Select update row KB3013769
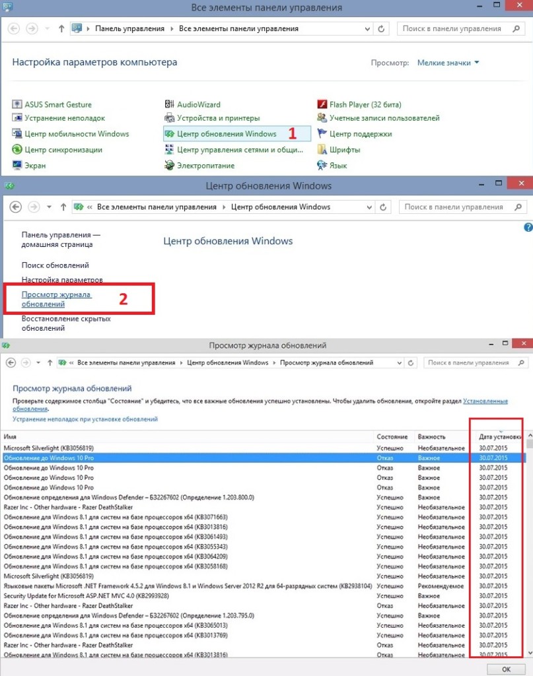The width and height of the screenshot is (533, 676). (264, 636)
